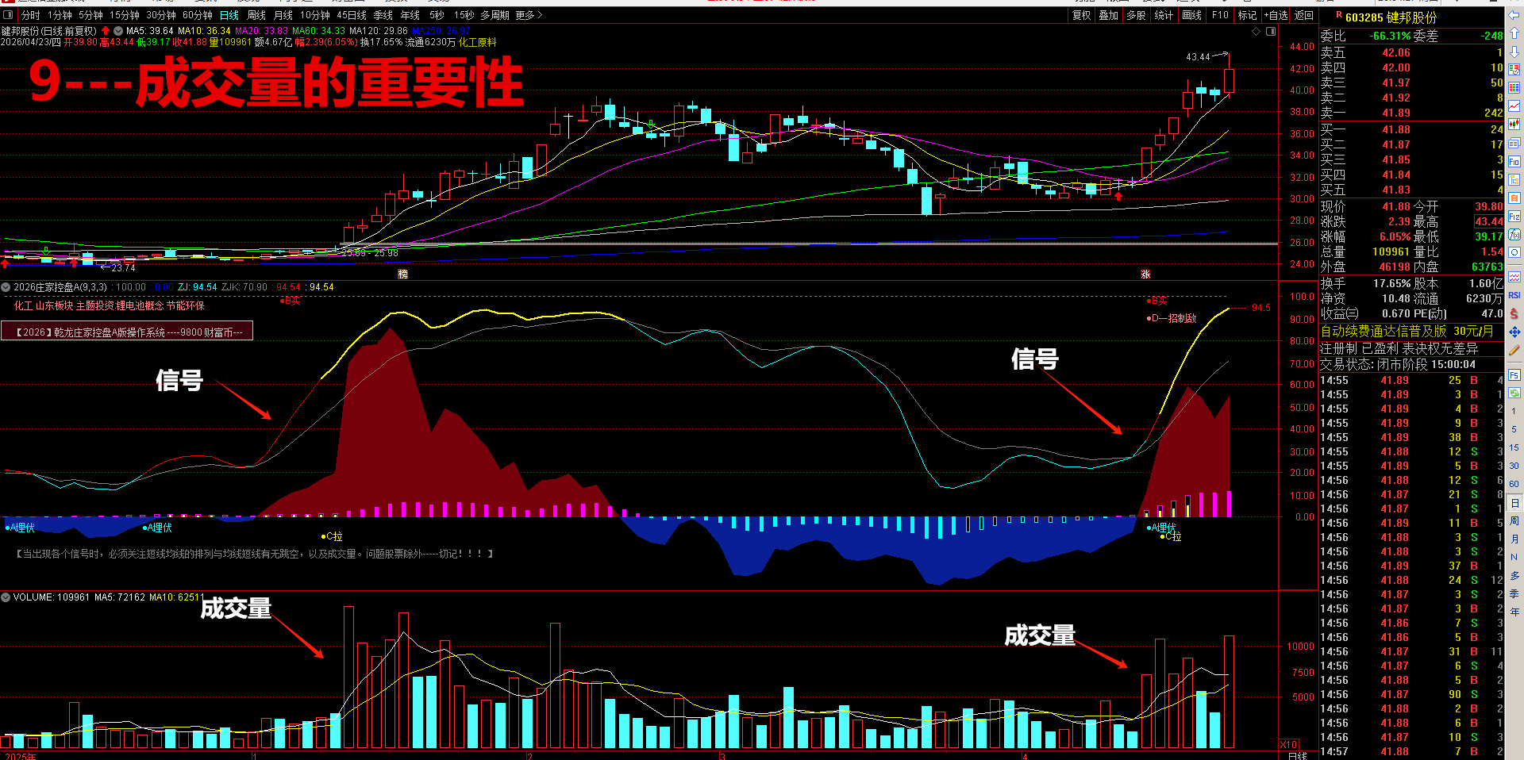This screenshot has width=1524, height=760.
Task: Click the 603285 键邦股份 stock title
Action: (x=1391, y=17)
